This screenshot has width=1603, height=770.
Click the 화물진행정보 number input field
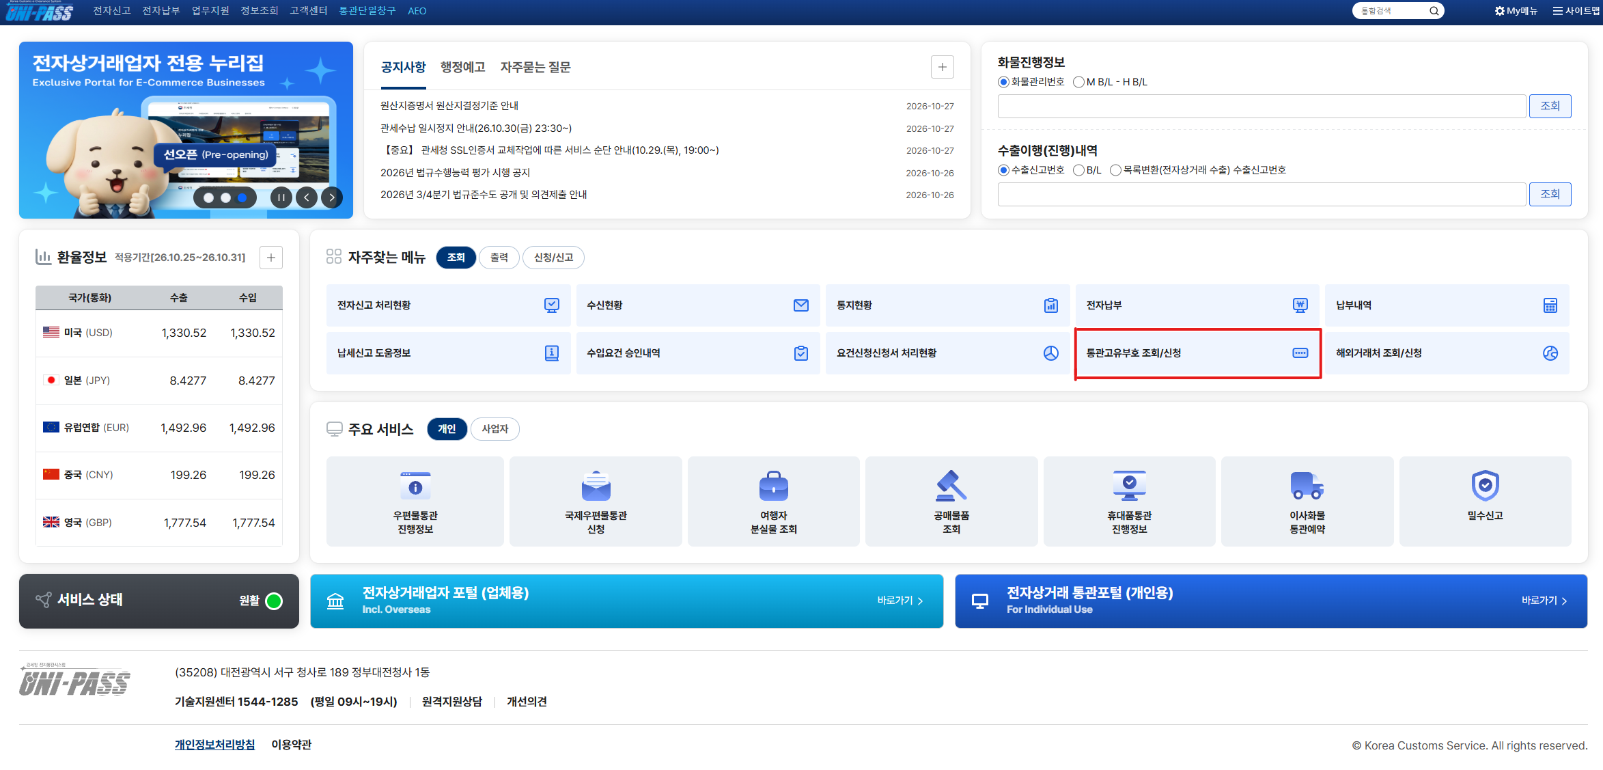[1262, 106]
